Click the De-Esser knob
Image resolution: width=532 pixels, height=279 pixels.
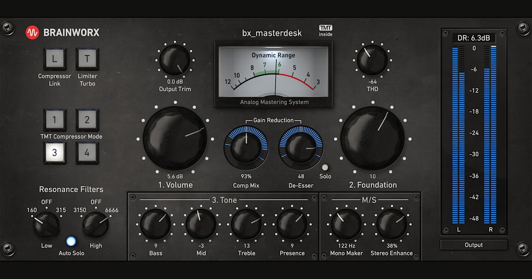(x=301, y=148)
